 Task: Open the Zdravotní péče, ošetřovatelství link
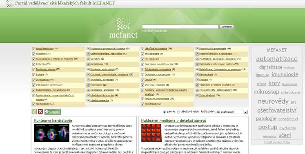(x=216, y=90)
